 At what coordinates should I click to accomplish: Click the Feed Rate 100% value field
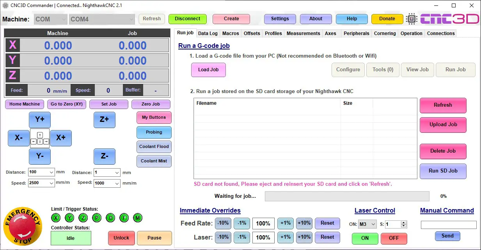coord(263,224)
